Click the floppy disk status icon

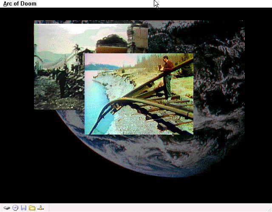24,208
